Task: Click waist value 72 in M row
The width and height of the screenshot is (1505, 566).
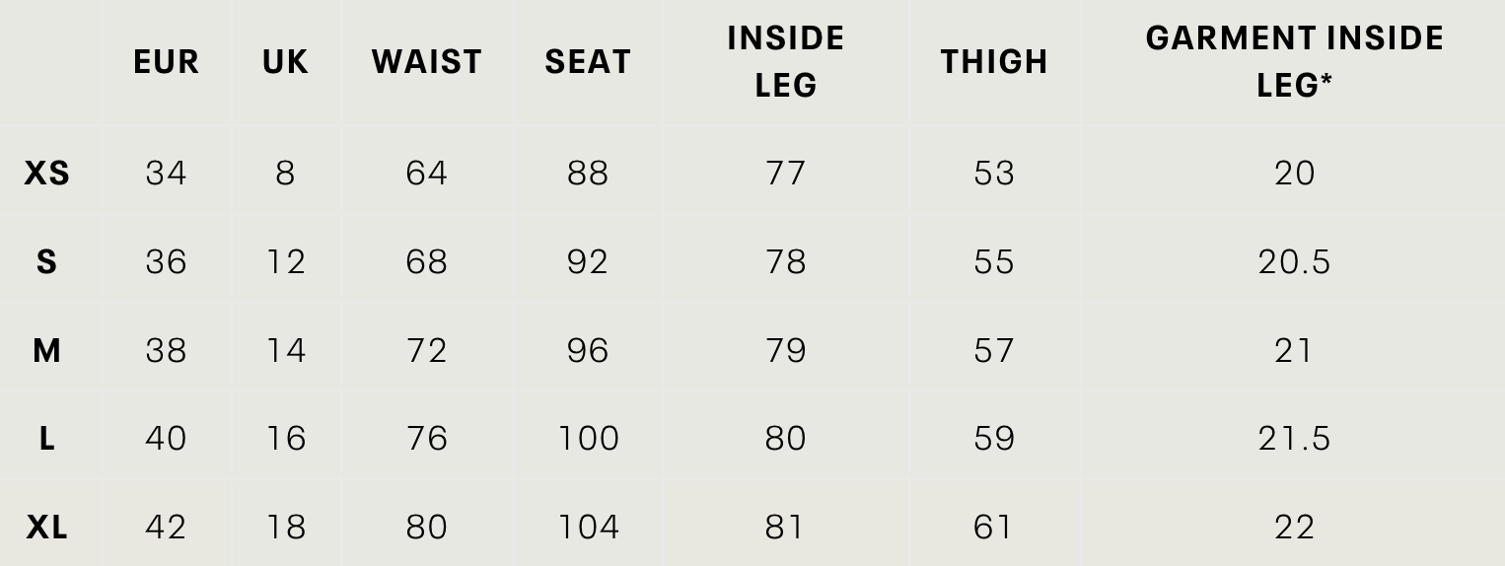Action: pyautogui.click(x=427, y=350)
